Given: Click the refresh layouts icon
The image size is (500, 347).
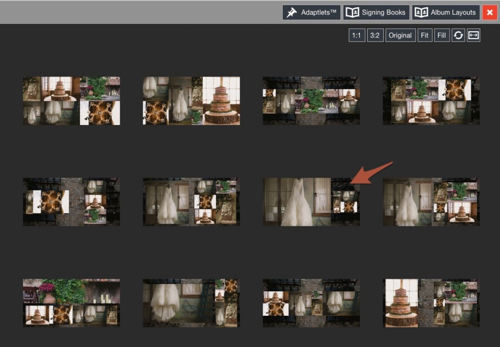Looking at the screenshot, I should 458,35.
